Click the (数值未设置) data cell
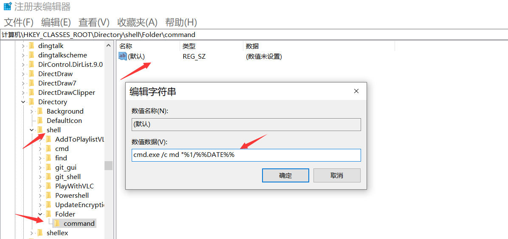Screen dimensions: 508x239 click(x=264, y=57)
